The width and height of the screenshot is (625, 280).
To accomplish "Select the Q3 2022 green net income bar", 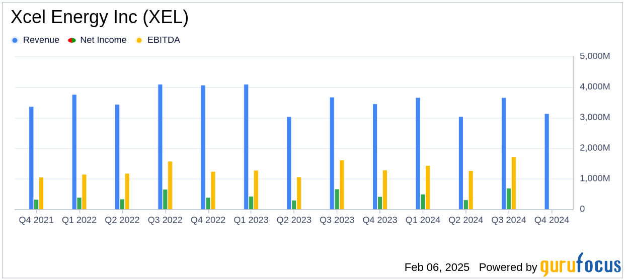I will tap(165, 200).
